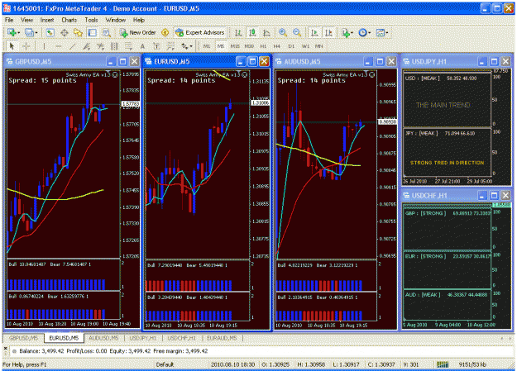Select the text label tool
Image resolution: width=517 pixels, height=371 pixels.
tap(156, 46)
